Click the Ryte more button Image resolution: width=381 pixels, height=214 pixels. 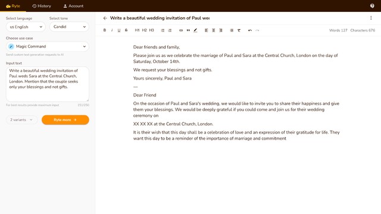(x=65, y=120)
